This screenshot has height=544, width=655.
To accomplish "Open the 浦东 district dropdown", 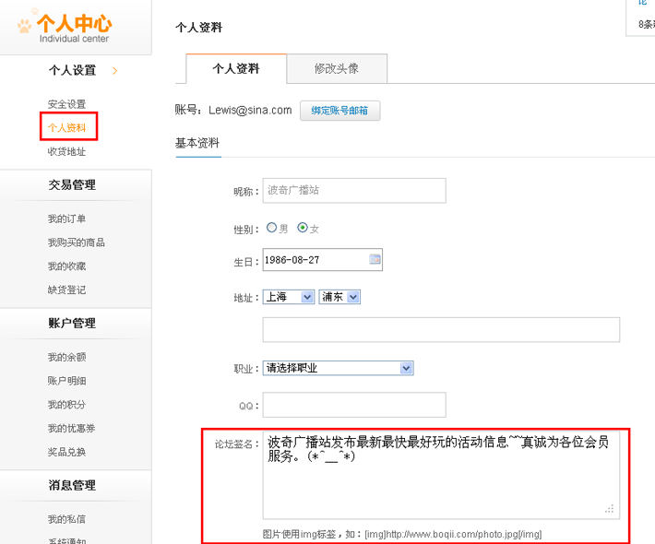I will pyautogui.click(x=339, y=297).
